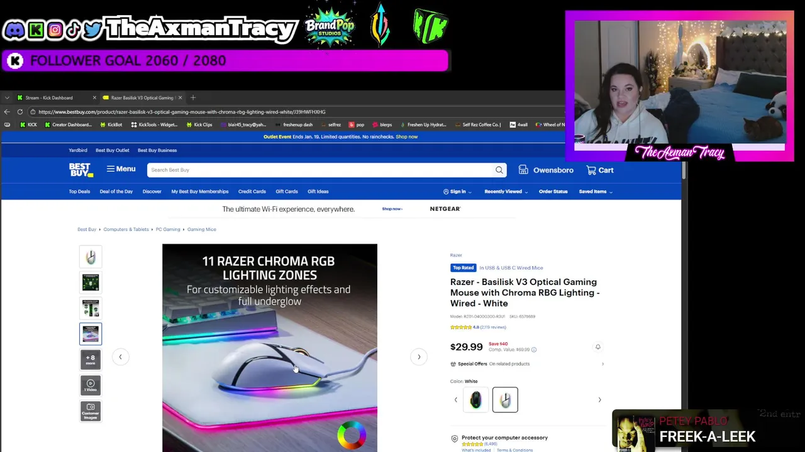This screenshot has width=805, height=452.
Task: Close the Stream - Kick Dashboard tab
Action: coord(94,97)
